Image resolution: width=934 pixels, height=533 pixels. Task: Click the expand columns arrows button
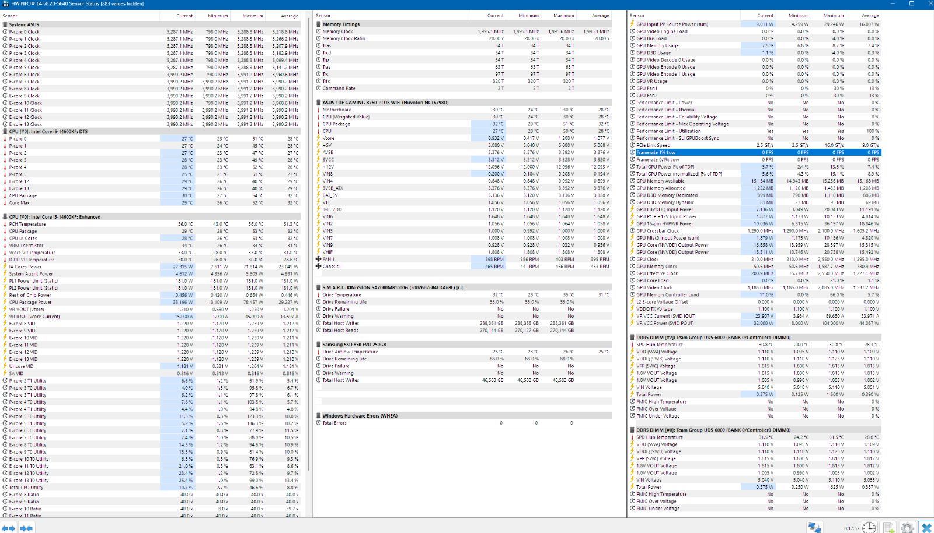point(9,528)
